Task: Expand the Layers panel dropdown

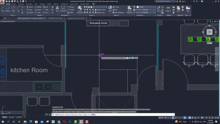Action: point(92,15)
